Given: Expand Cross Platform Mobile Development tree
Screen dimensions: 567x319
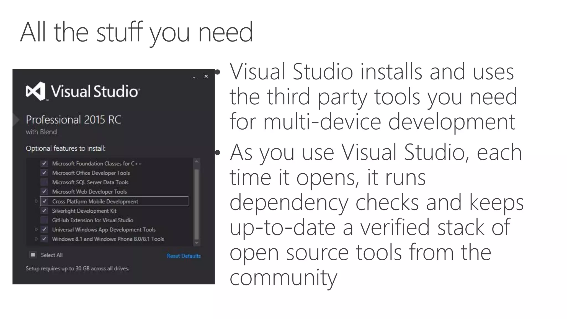Looking at the screenshot, I should click(x=36, y=201).
